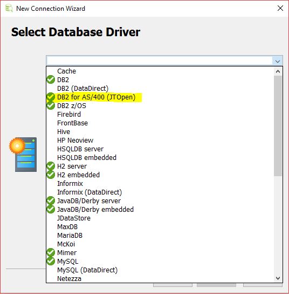
Task: Click inside the driver selection field
Action: click(160, 61)
